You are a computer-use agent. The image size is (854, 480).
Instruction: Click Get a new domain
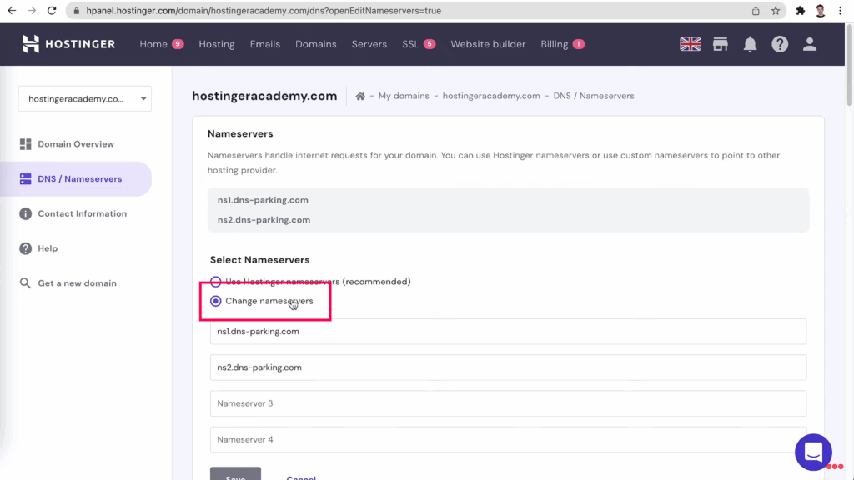coord(77,283)
